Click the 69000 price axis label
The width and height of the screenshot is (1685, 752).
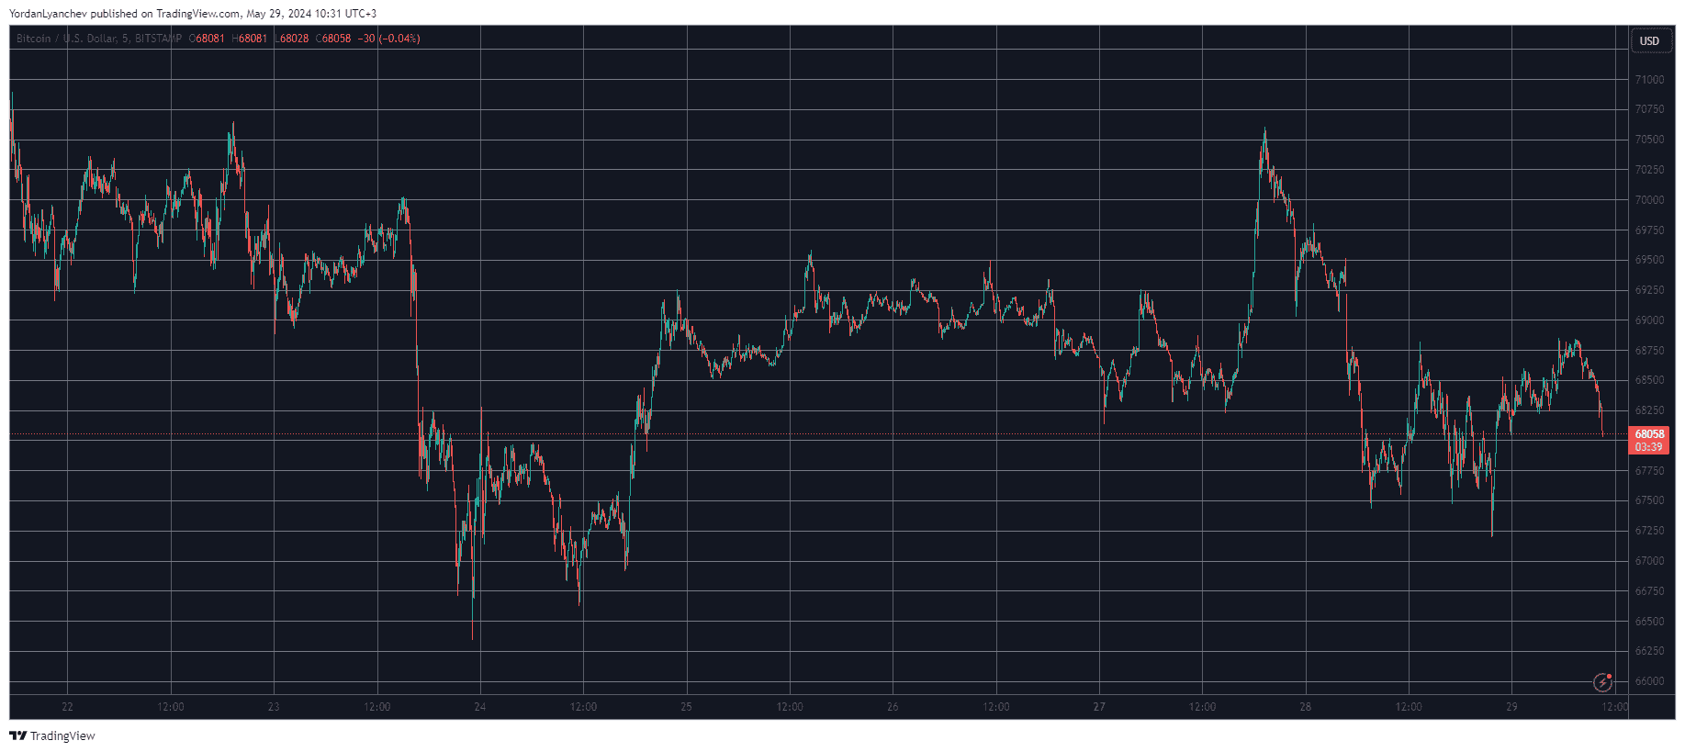pos(1649,320)
